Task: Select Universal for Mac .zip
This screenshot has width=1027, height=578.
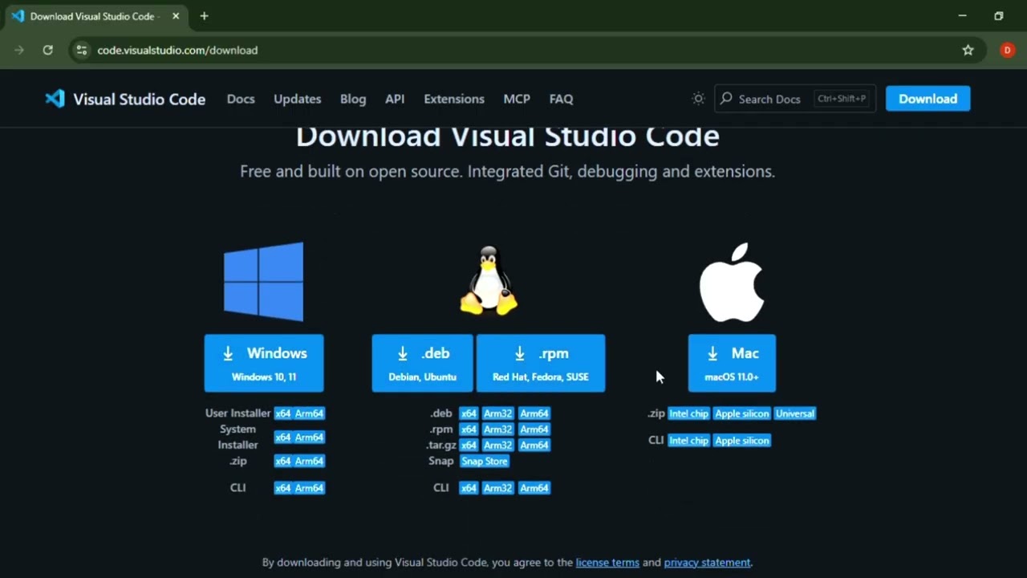Action: coord(795,413)
